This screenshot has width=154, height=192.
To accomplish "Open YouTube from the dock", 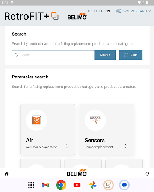I will tap(77, 185).
